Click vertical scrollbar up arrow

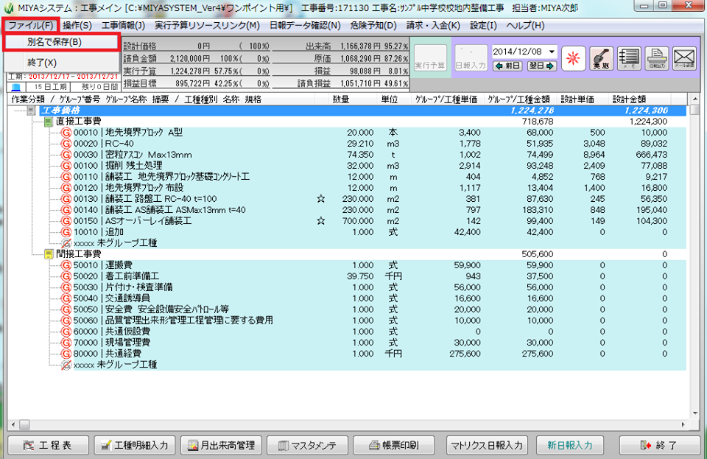694,99
